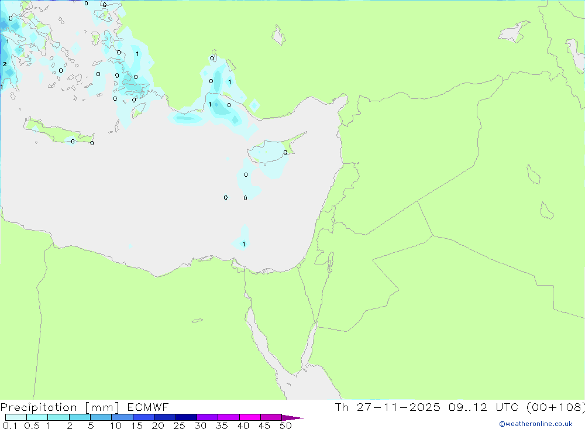
Task: Choose the 20–25 mm legend color swatch
Action: [164, 417]
